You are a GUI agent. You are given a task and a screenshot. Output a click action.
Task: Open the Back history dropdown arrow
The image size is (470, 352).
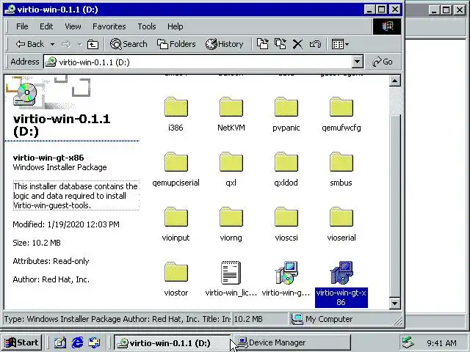coord(52,44)
